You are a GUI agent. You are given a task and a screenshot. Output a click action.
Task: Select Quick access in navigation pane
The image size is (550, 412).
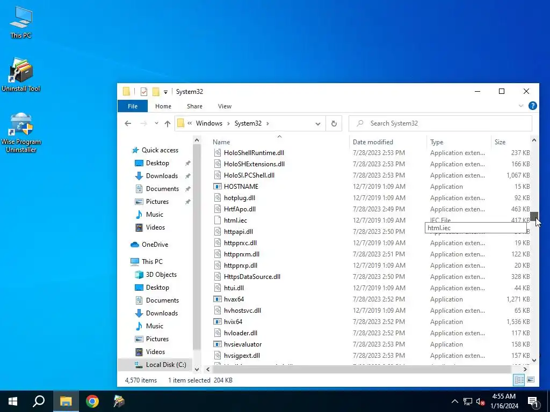(x=160, y=150)
